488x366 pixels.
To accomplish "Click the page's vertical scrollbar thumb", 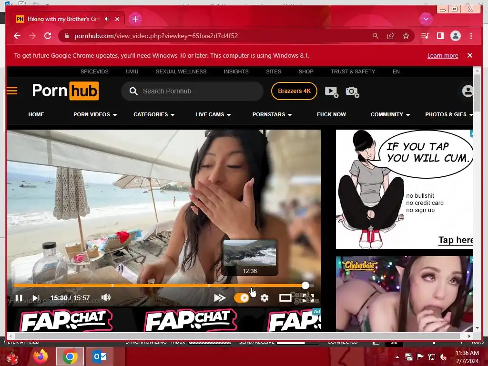I will 477,92.
